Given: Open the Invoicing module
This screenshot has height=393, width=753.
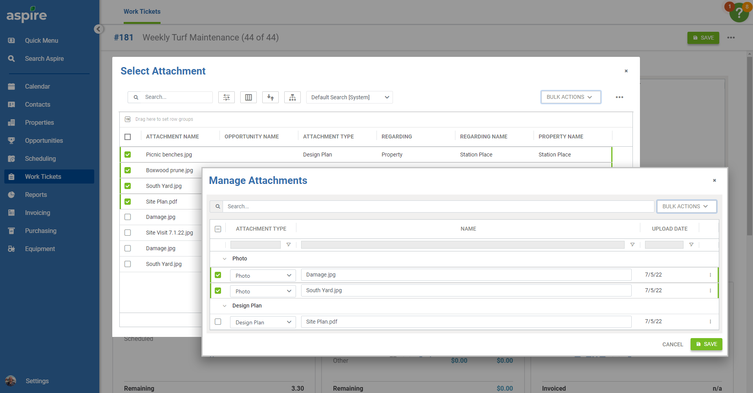Looking at the screenshot, I should coord(37,213).
